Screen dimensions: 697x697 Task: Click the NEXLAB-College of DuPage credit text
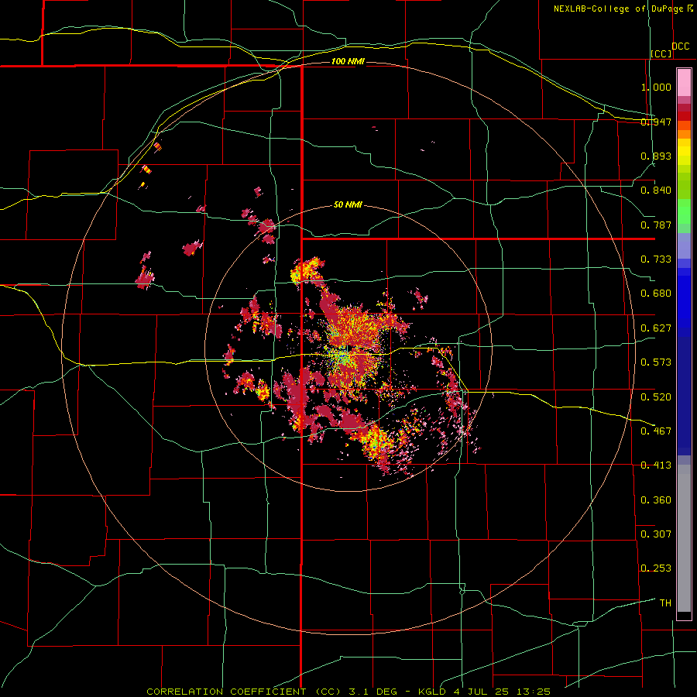click(x=620, y=9)
